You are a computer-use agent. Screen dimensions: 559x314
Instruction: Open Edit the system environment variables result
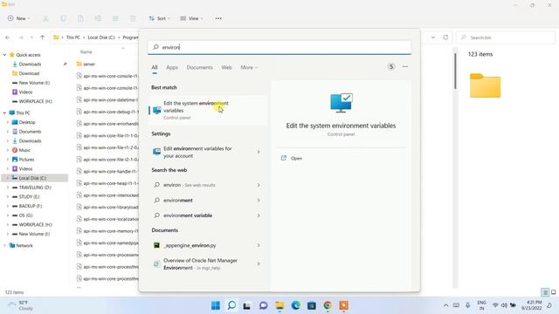click(x=208, y=110)
